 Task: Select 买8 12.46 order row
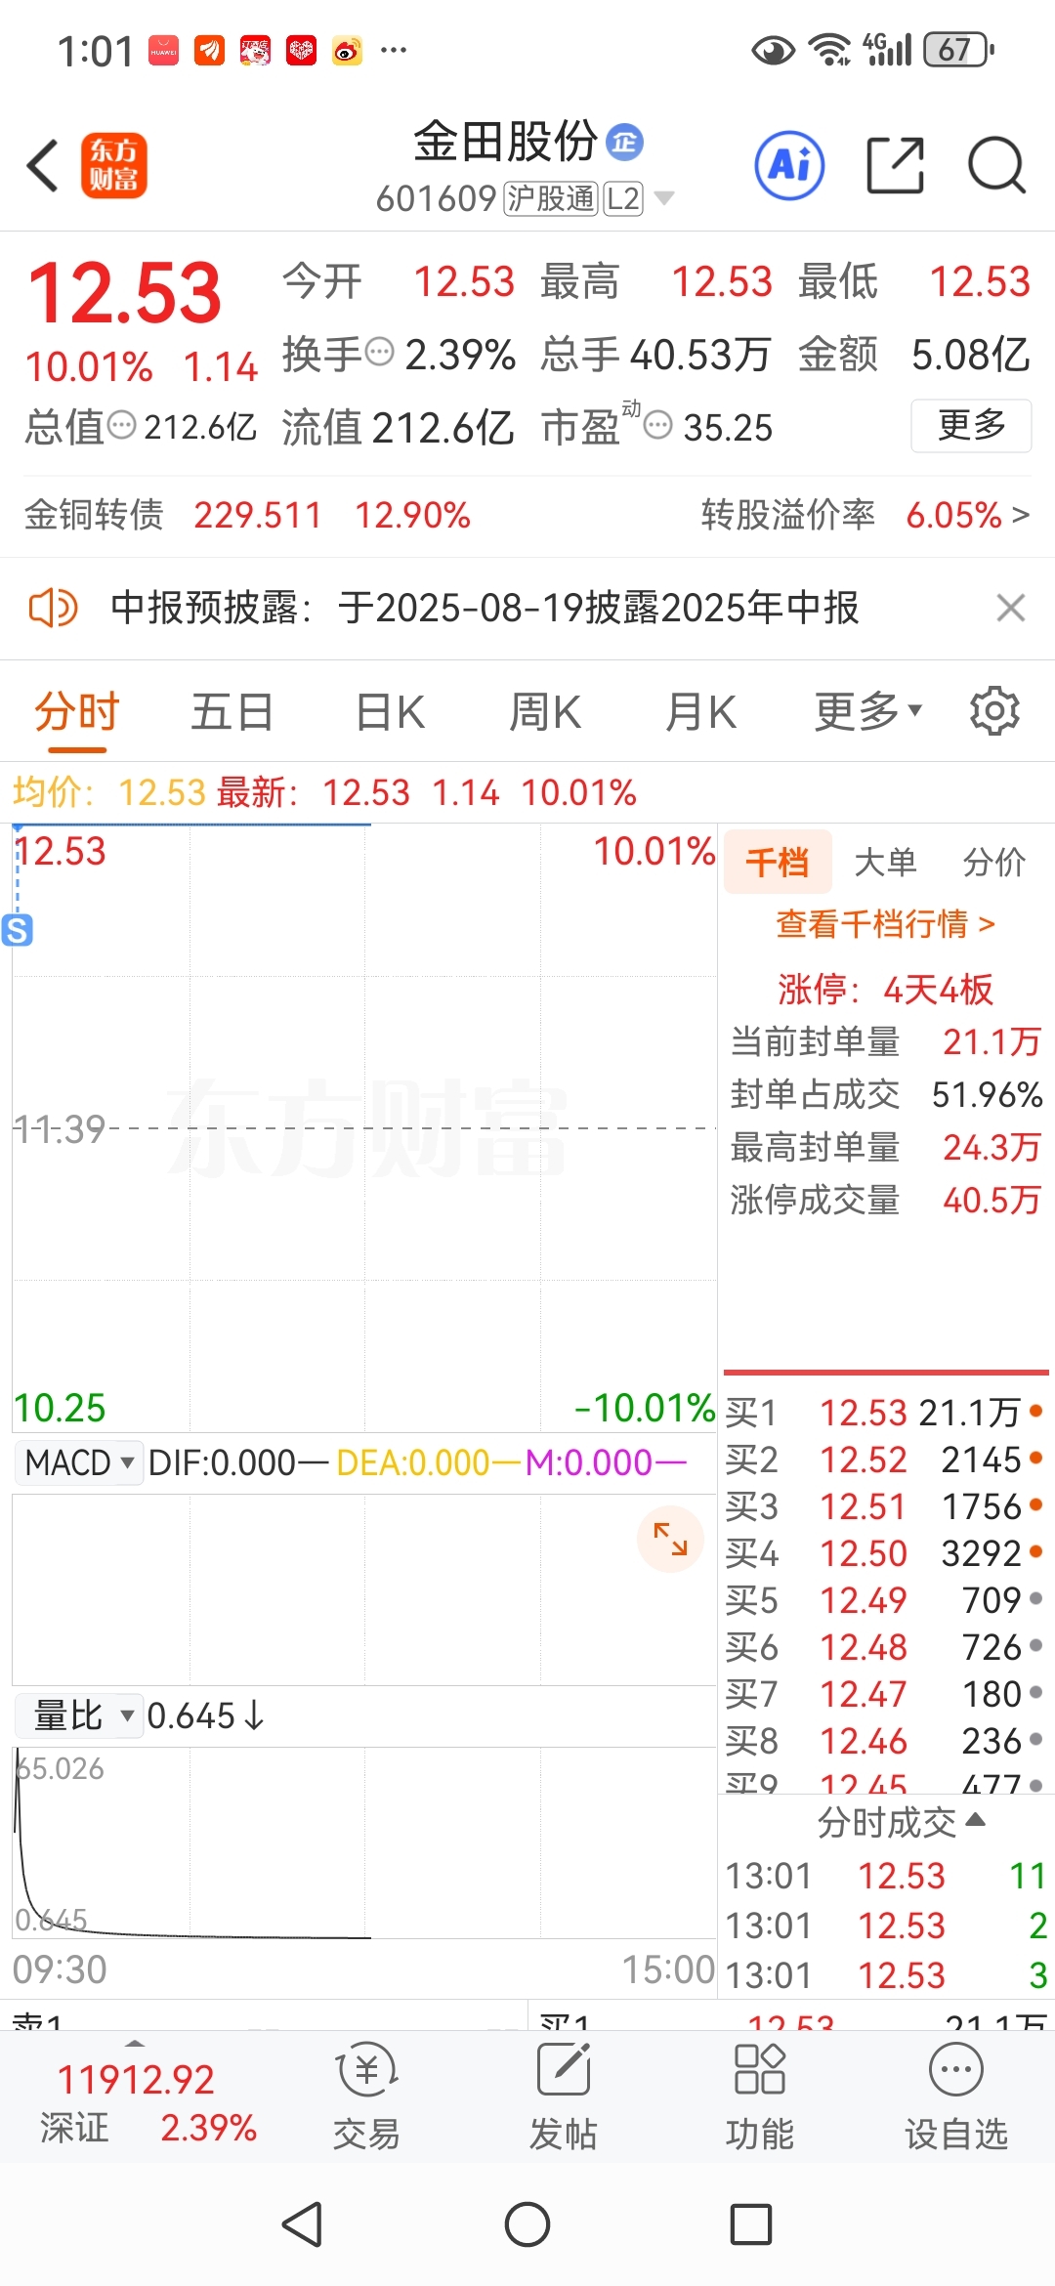tap(884, 1741)
